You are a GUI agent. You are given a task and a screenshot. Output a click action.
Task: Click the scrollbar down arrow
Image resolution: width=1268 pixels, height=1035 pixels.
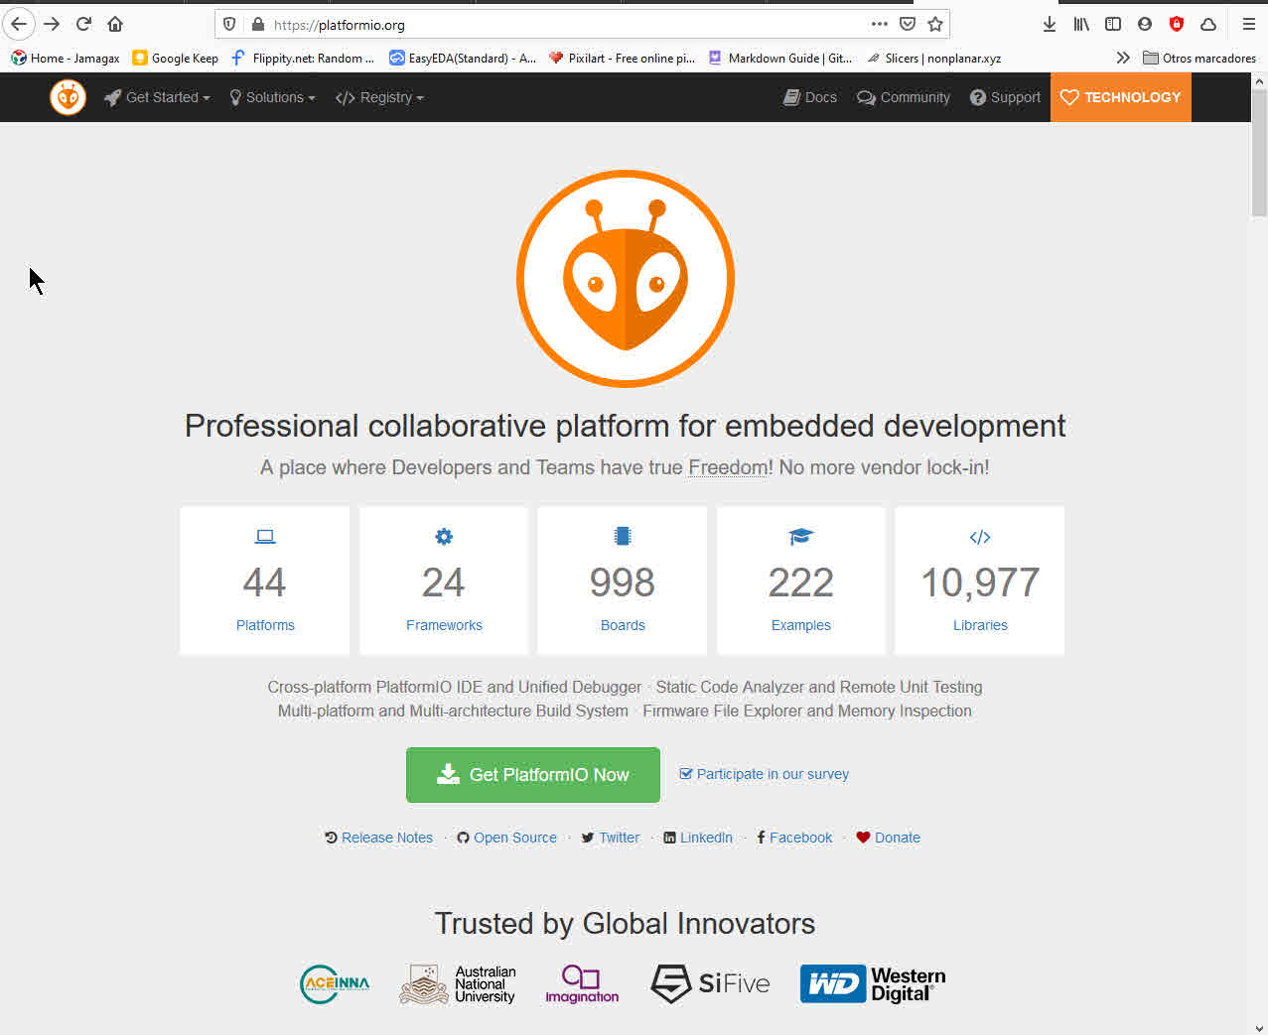point(1259,1027)
